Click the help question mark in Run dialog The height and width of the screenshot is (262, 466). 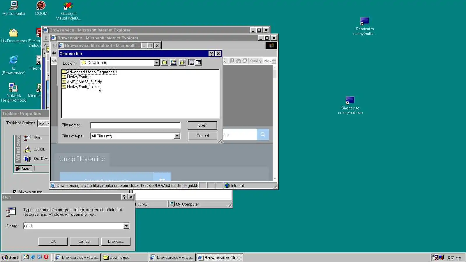click(x=124, y=197)
